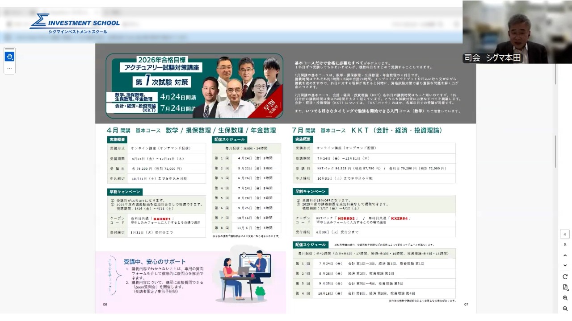This screenshot has height=321, width=572.
Task: Click the Sigma Investment School logo
Action: (75, 24)
